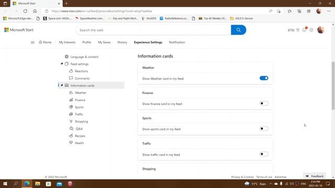This screenshot has width=335, height=188.
Task: Open the Advertise footer link
Action: 281,177
